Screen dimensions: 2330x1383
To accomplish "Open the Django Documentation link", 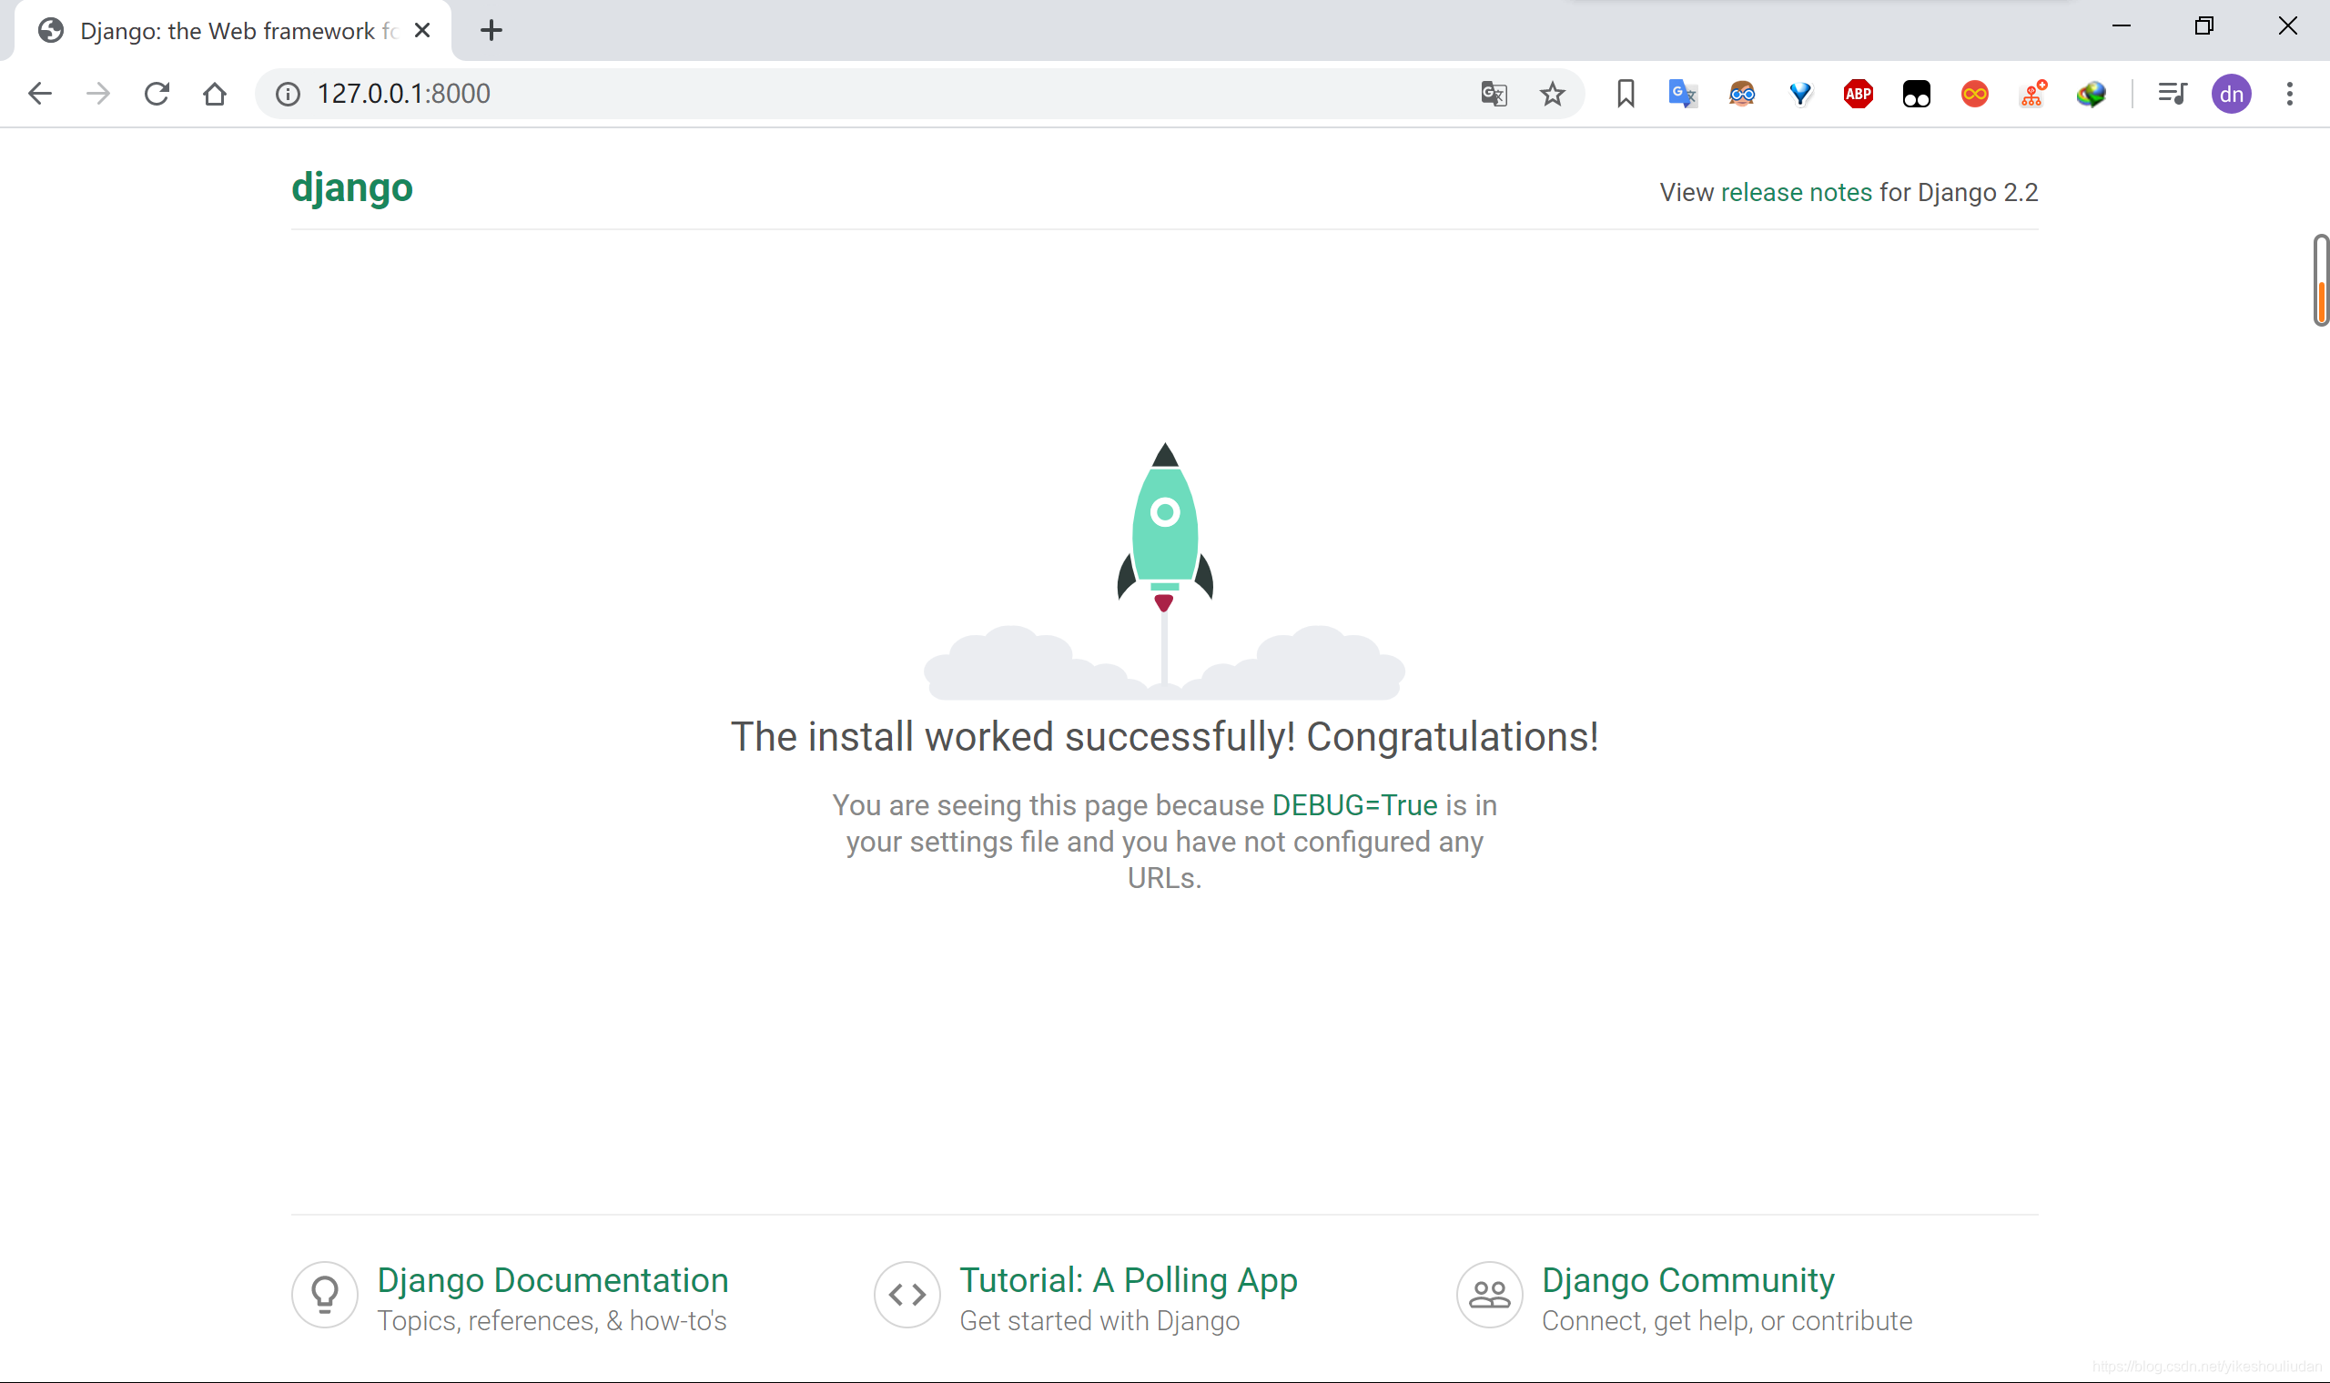I will pyautogui.click(x=552, y=1280).
